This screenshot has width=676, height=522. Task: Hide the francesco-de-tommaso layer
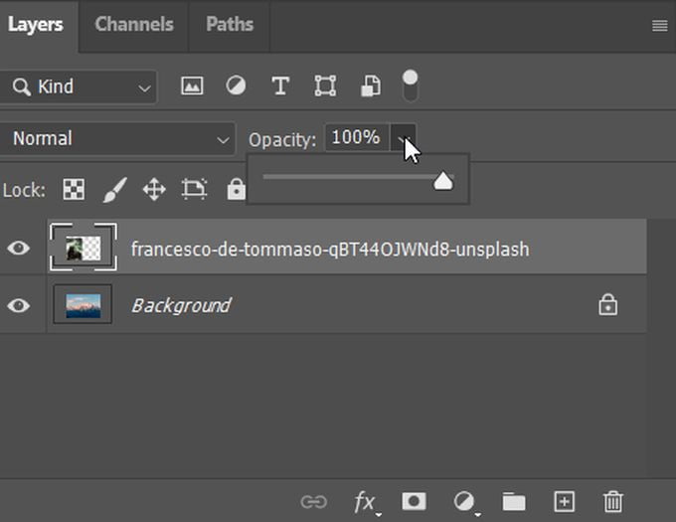[x=19, y=248]
